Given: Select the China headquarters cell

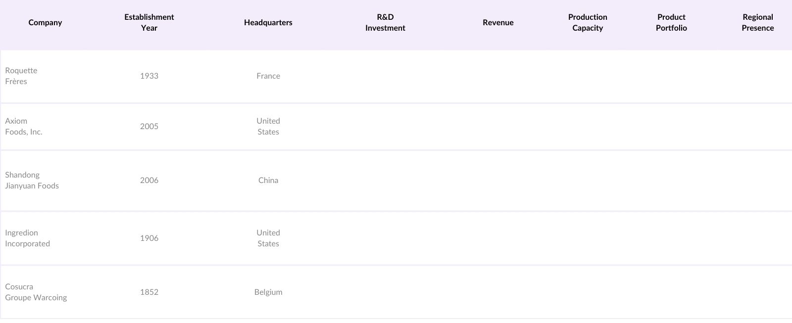Looking at the screenshot, I should click(x=268, y=181).
